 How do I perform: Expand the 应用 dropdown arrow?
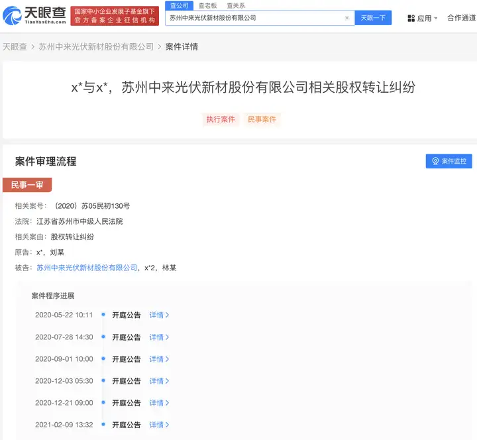pyautogui.click(x=436, y=19)
